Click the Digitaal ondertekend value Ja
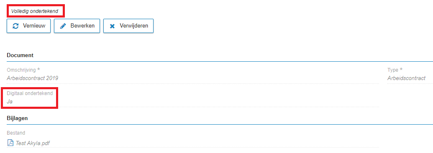Viewport: 433px width, 153px height. 10,102
